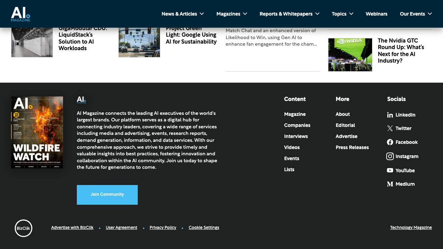The height and width of the screenshot is (249, 443).
Task: Click the Instagram camera icon
Action: [x=390, y=156]
